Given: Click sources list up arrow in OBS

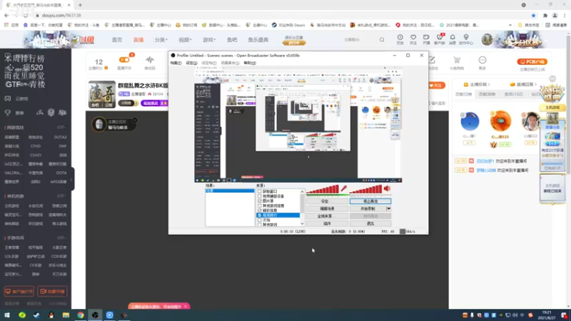Looking at the screenshot, I should point(302,191).
